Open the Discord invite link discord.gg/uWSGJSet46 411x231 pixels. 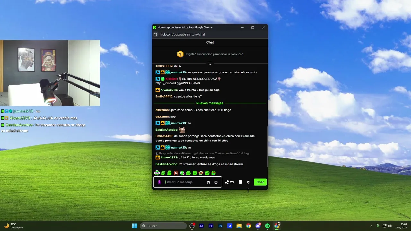click(x=178, y=83)
